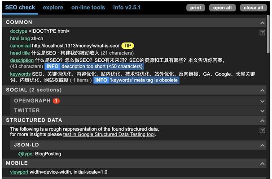Collapse the SOCIAL section
The width and height of the screenshot is (272, 179).
[262, 90]
